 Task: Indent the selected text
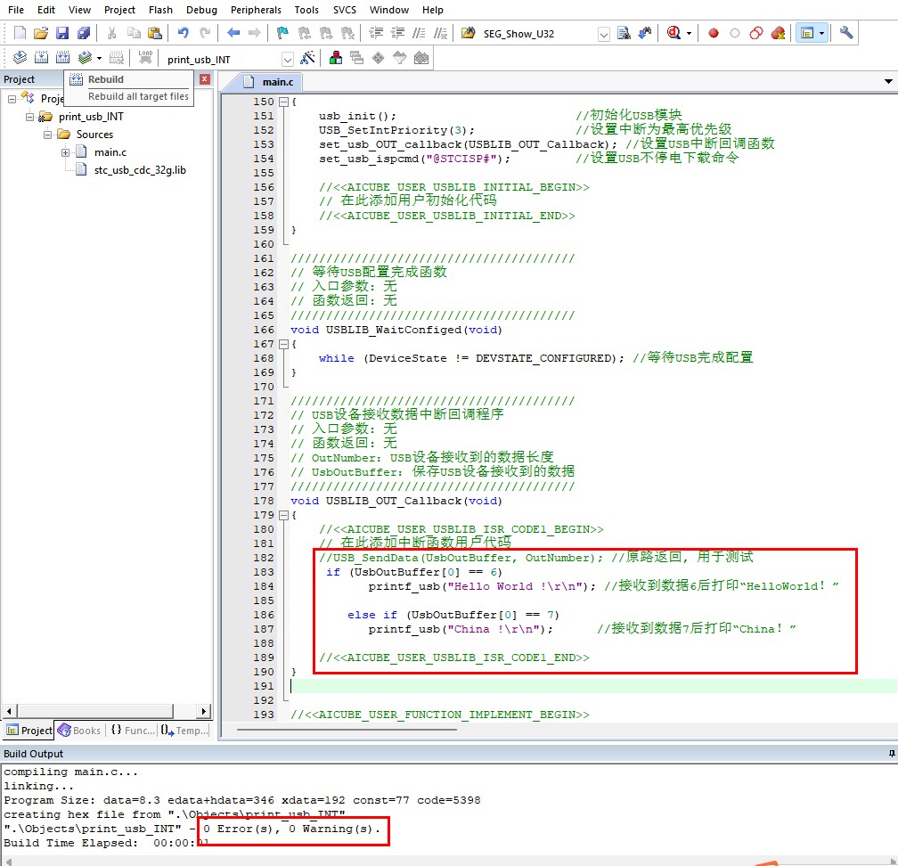pos(376,33)
